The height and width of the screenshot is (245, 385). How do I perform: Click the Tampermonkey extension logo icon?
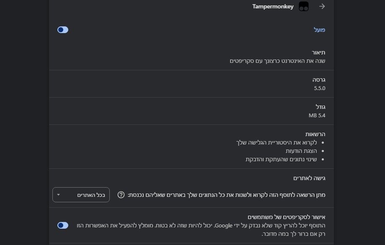pyautogui.click(x=304, y=6)
